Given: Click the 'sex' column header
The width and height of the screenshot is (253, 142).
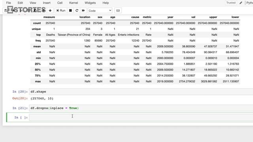Looking at the screenshot, I should click(x=100, y=17).
